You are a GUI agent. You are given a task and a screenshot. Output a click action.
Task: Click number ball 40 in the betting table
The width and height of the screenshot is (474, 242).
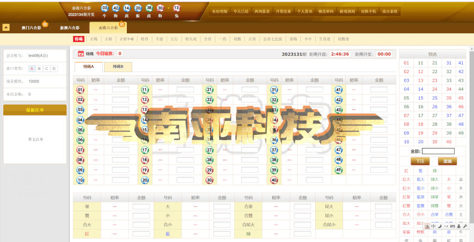[x=274, y=180]
